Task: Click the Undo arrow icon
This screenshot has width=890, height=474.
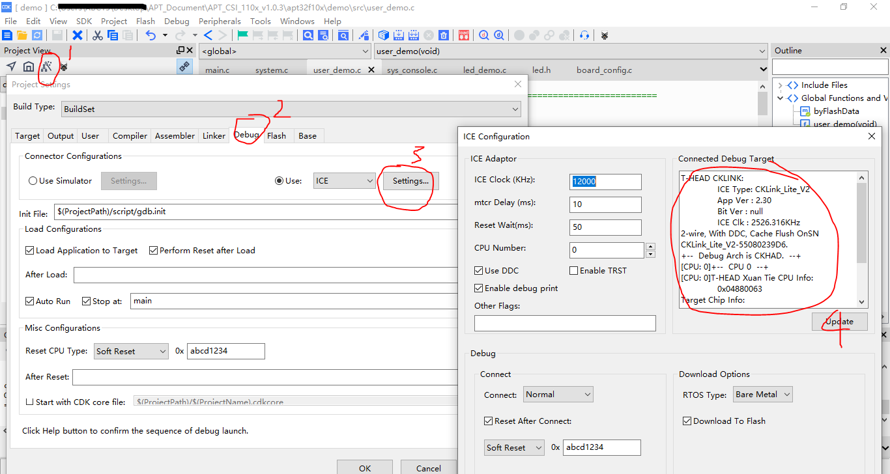Action: [x=151, y=35]
